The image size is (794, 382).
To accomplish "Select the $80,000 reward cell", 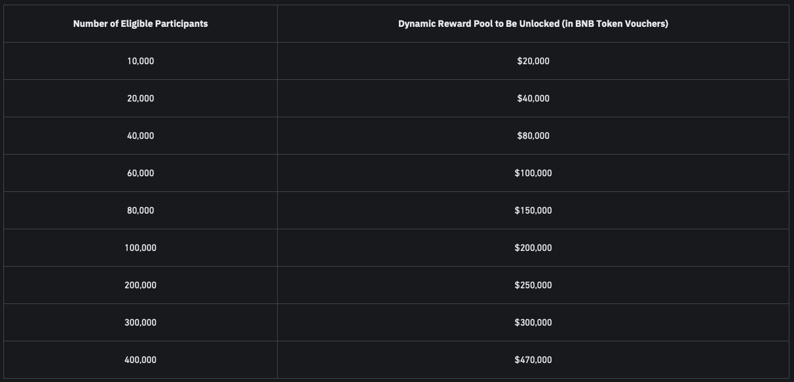I will point(533,136).
